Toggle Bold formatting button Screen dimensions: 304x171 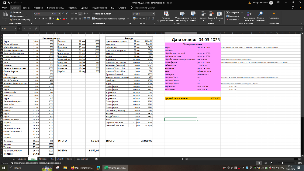coord(35,19)
